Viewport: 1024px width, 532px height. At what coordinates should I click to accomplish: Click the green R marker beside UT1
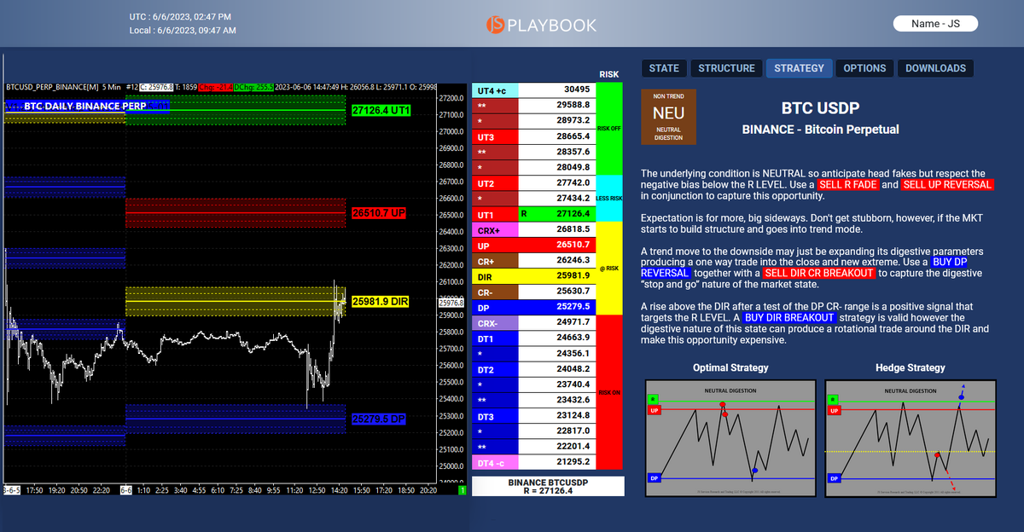(523, 214)
